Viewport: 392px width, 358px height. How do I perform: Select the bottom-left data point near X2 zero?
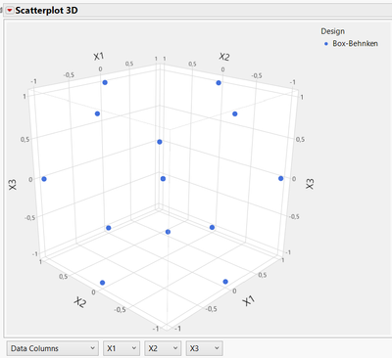coord(102,283)
